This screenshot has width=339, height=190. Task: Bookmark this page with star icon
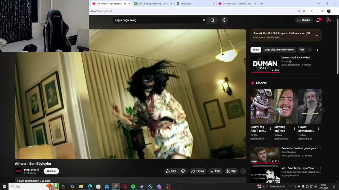point(304,11)
